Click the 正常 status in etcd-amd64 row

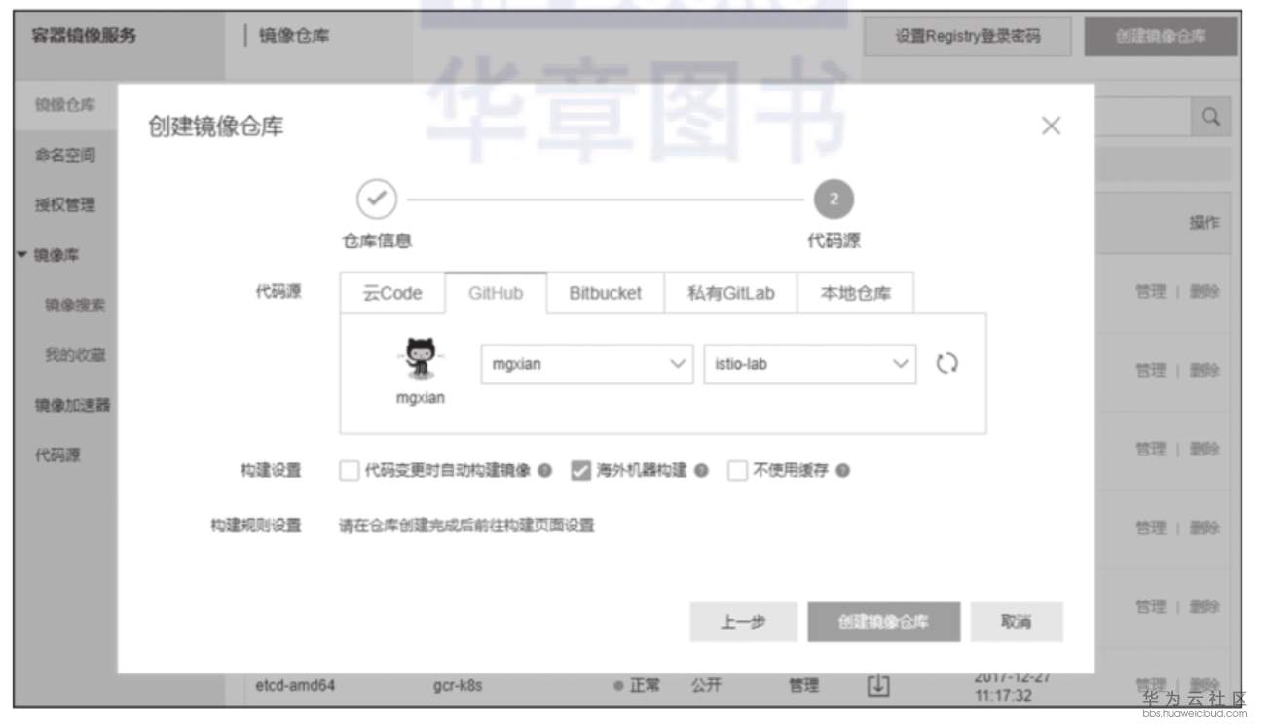tap(637, 685)
